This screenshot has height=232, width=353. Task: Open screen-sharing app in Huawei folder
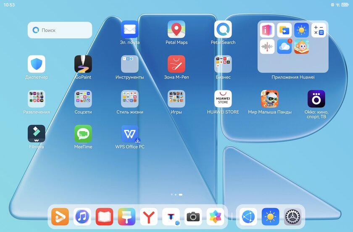pos(285,30)
